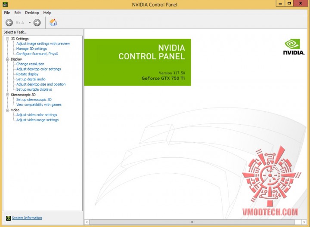Open the System Information link
Screen dimensions: 310x227
(x=27, y=218)
